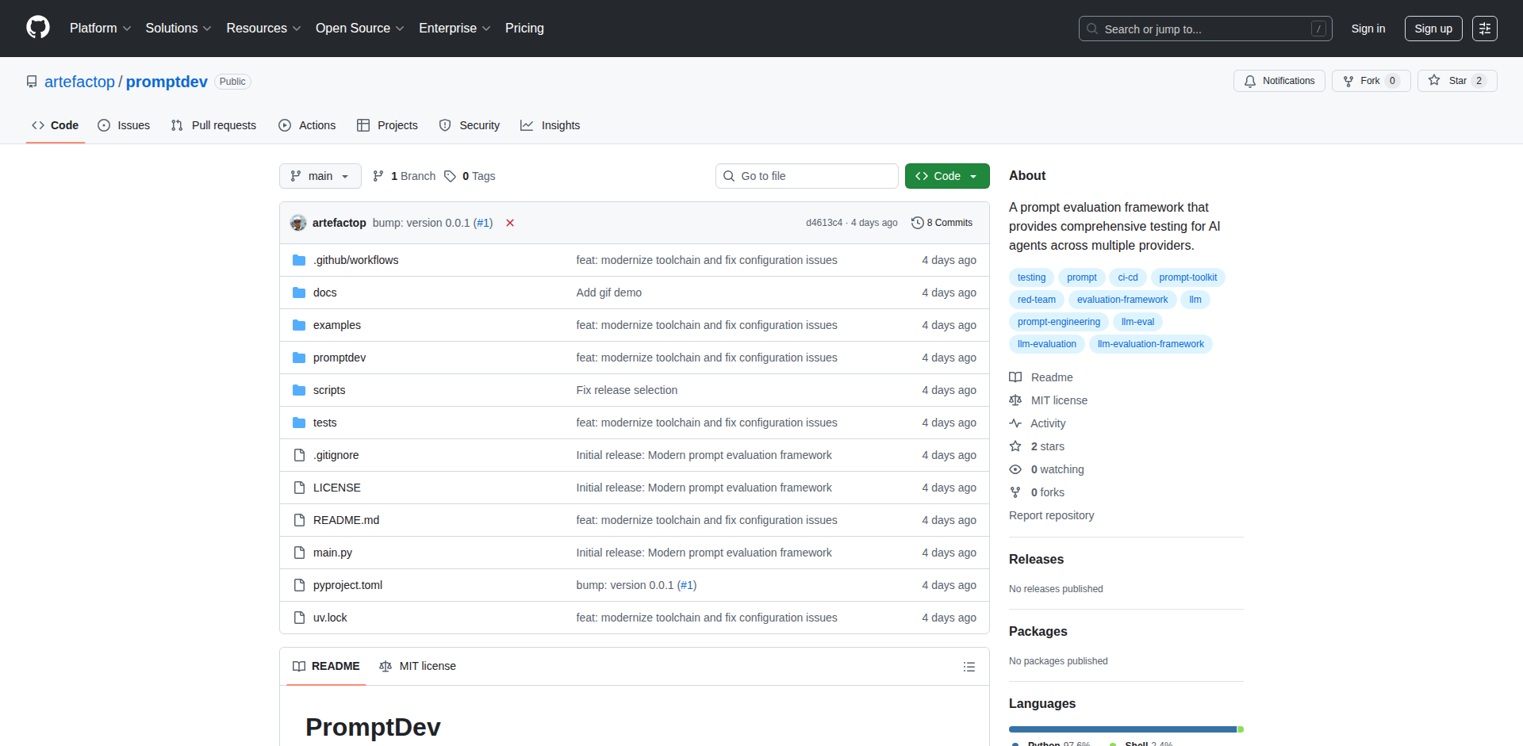Click the red-team topic tag
The image size is (1523, 746).
pyautogui.click(x=1037, y=300)
